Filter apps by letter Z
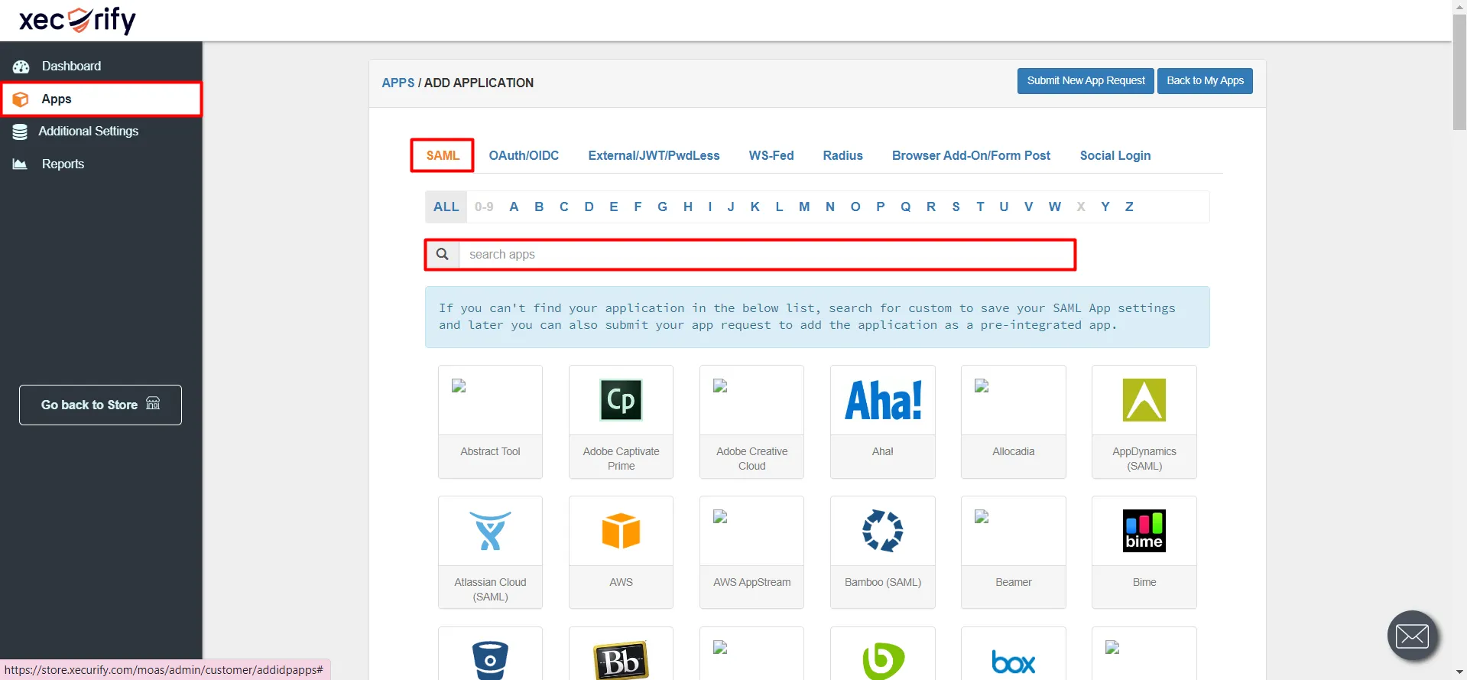The width and height of the screenshot is (1467, 680). [x=1129, y=207]
